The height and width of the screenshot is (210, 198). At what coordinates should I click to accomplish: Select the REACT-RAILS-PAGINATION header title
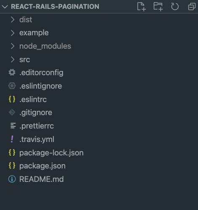coord(55,7)
